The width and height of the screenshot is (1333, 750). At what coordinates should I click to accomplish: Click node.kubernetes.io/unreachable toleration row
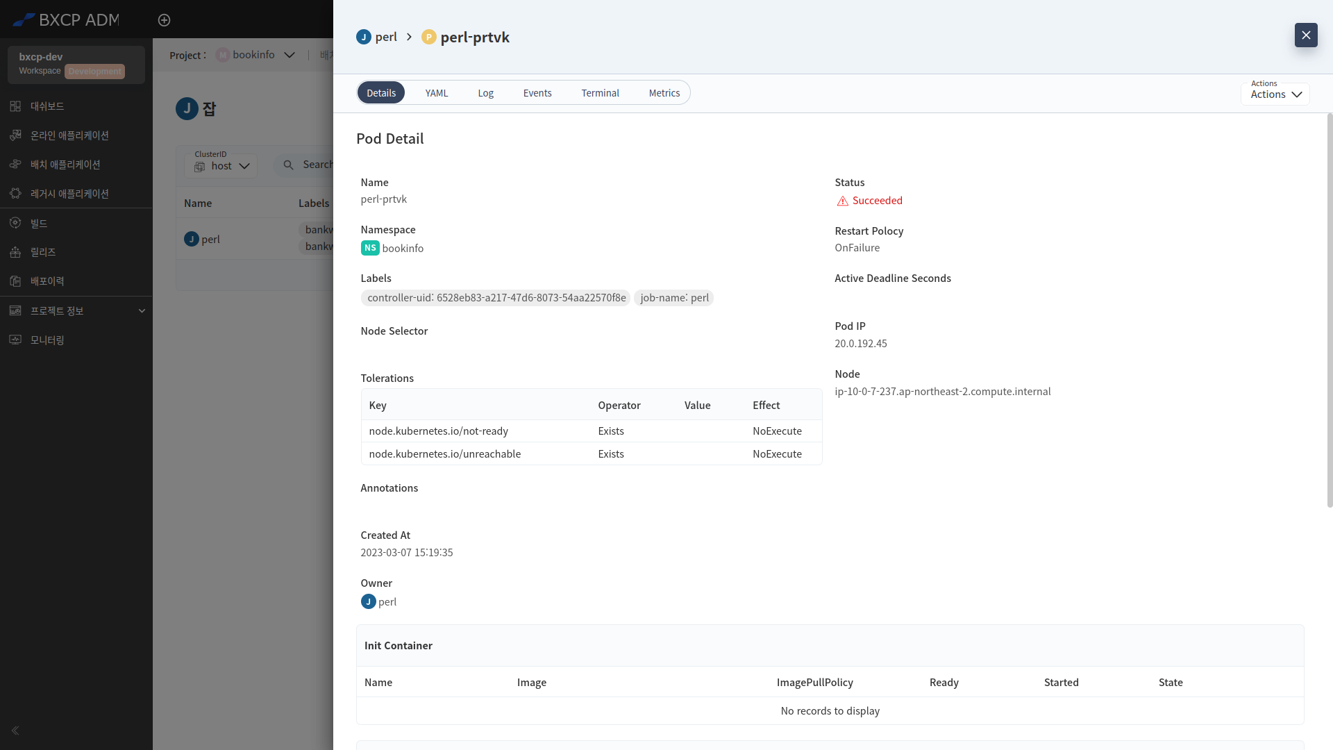[x=592, y=454]
